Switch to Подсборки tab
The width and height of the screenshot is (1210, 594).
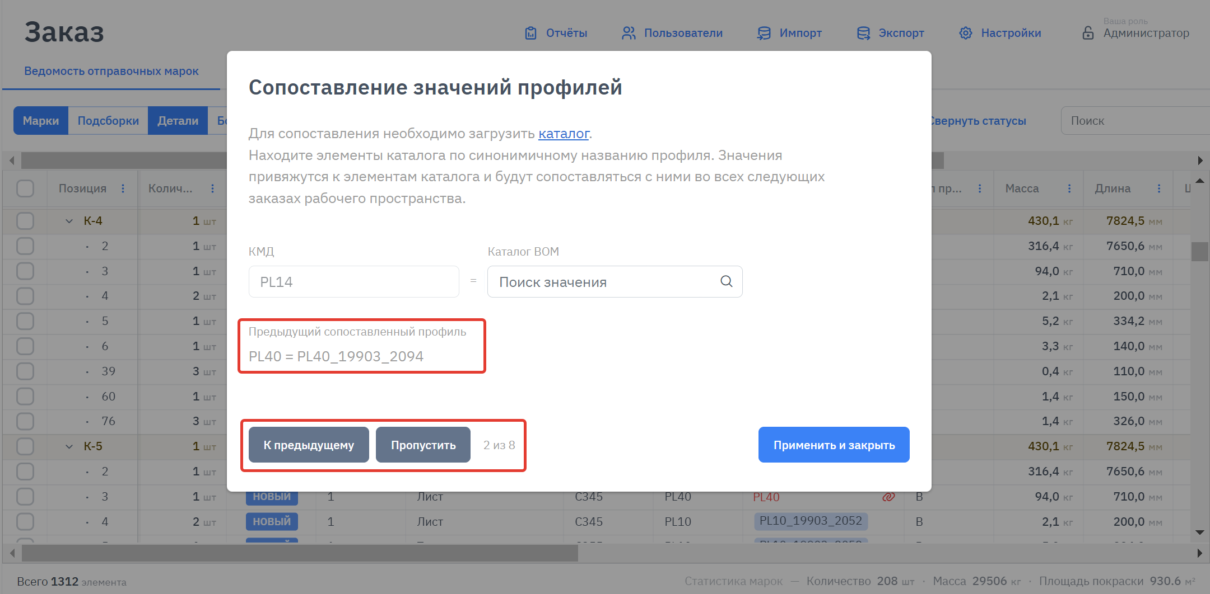point(108,121)
